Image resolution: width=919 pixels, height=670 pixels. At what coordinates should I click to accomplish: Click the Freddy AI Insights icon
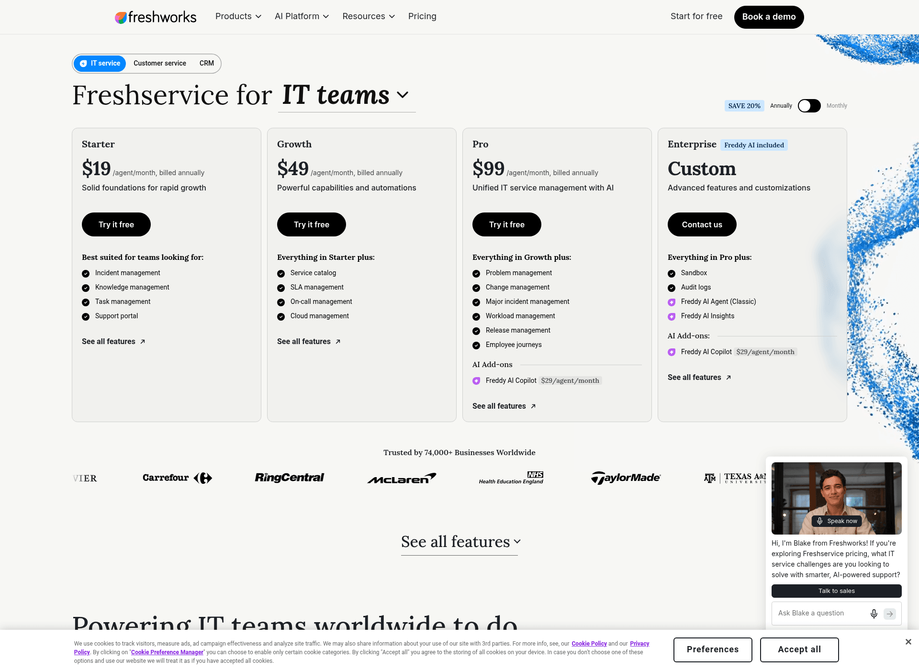click(x=672, y=317)
